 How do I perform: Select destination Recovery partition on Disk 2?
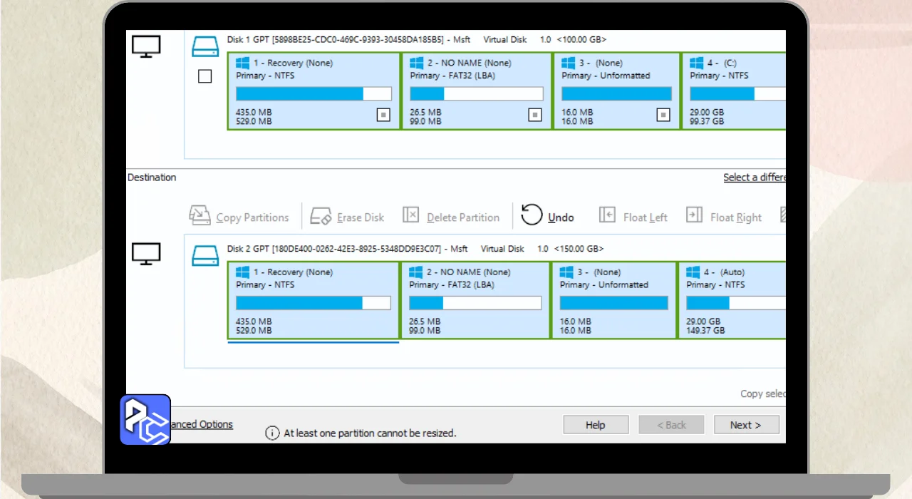(313, 299)
